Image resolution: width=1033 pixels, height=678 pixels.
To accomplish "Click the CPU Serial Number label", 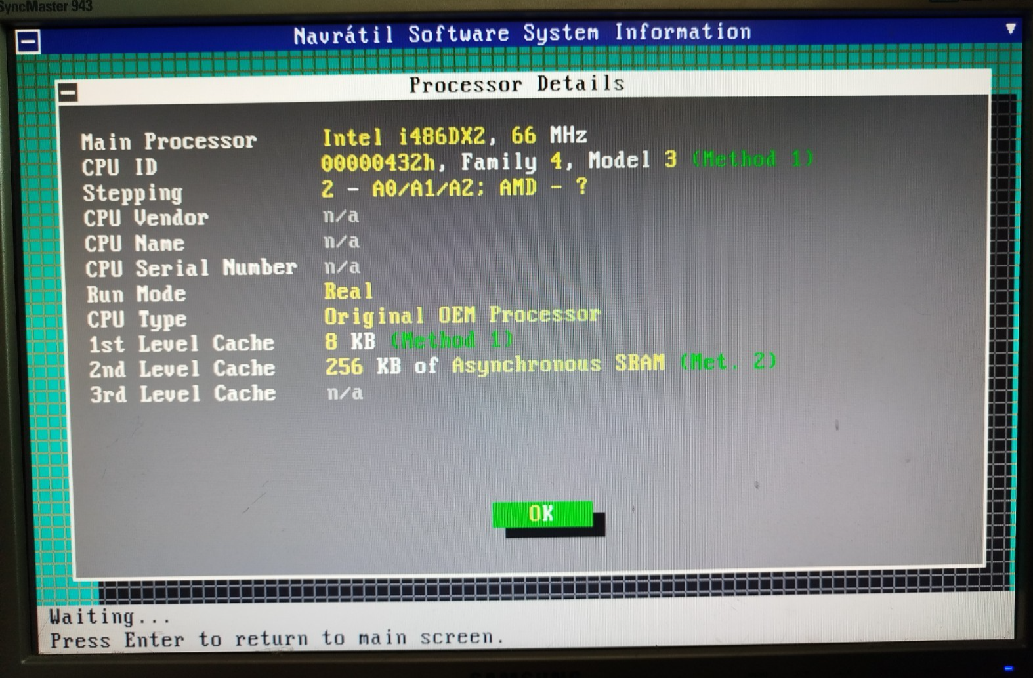I will (191, 268).
